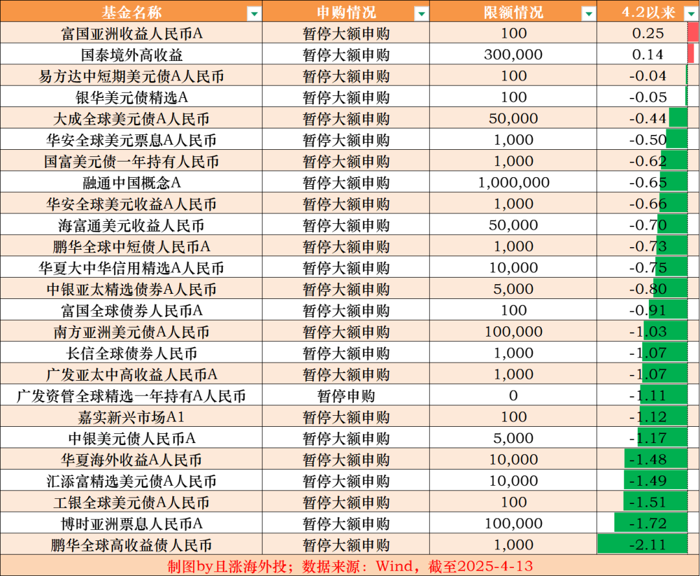The image size is (700, 576).
Task: Click the return value 0.14
Action: tap(648, 54)
